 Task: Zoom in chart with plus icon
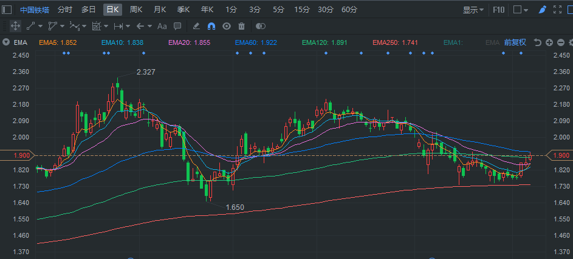point(549,42)
